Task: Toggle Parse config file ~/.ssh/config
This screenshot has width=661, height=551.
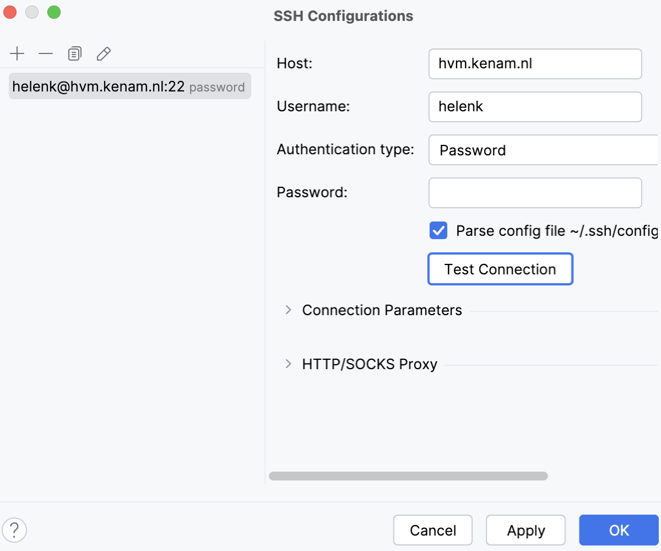Action: (x=438, y=230)
